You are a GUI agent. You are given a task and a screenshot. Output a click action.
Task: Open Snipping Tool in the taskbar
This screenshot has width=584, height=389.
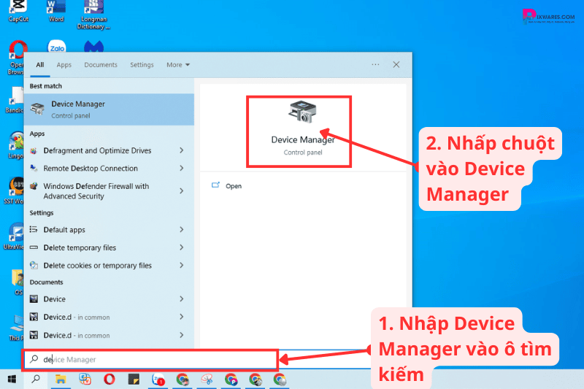[207, 380]
